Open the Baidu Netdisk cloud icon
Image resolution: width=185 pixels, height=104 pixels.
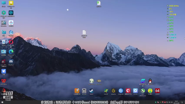pos(11,23)
